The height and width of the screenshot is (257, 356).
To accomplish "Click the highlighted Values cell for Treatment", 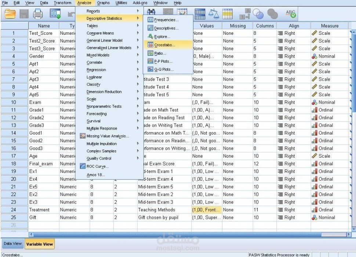I will coord(207,210).
